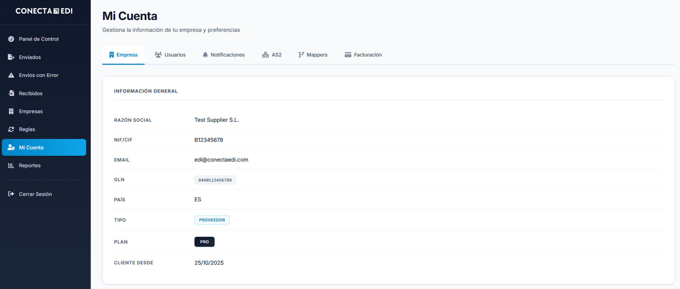Image resolution: width=680 pixels, height=289 pixels.
Task: Click the GLN code 8490123456789
Action: (215, 180)
